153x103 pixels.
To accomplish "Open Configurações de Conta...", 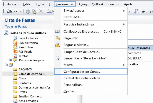I will (x=91, y=71).
